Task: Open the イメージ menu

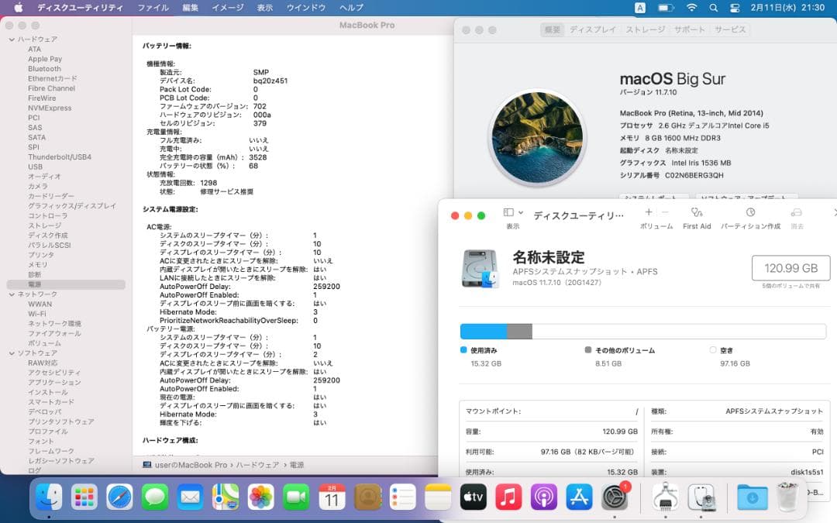Action: [228, 8]
